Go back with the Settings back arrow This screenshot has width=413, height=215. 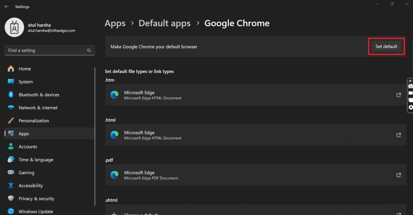[7, 6]
